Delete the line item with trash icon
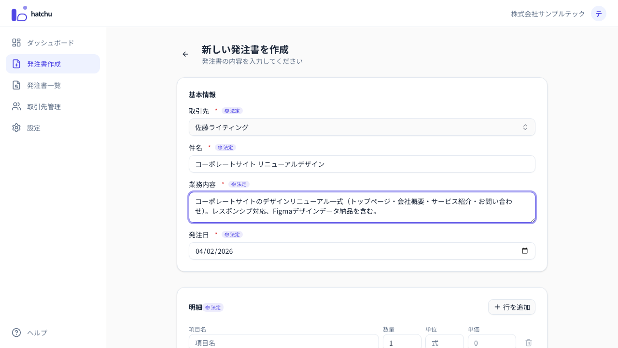 pyautogui.click(x=529, y=343)
